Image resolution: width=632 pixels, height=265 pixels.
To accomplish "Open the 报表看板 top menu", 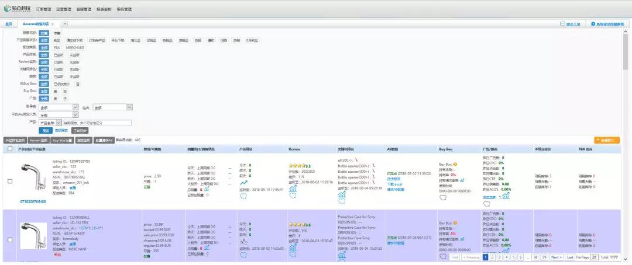I will tap(104, 9).
